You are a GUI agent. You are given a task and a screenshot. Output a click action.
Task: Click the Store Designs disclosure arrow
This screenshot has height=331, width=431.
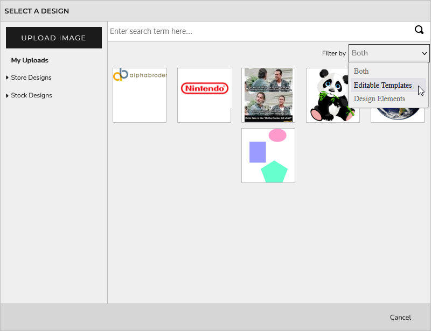(6, 78)
